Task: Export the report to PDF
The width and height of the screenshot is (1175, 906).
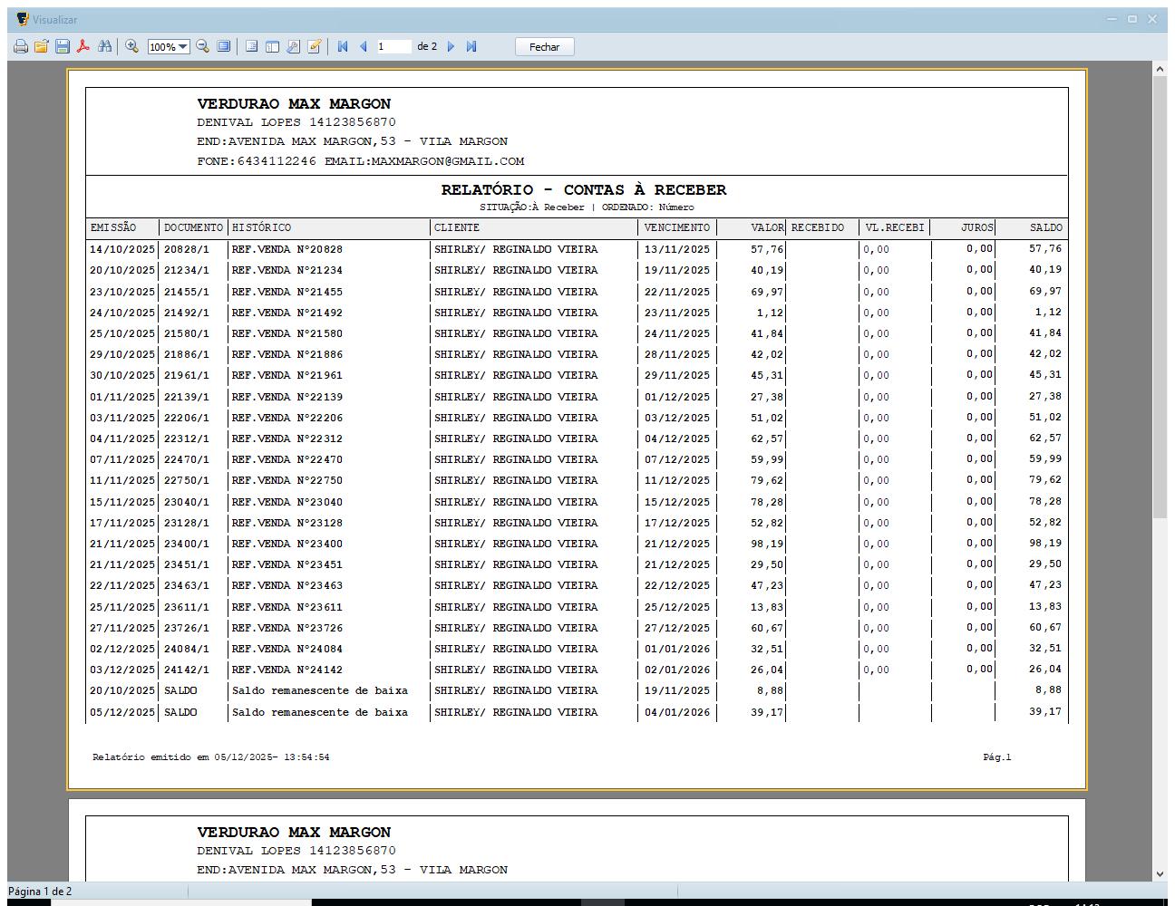Action: pos(83,46)
